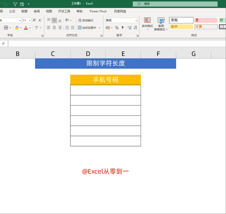Toggle the align left button

[x=49, y=27]
